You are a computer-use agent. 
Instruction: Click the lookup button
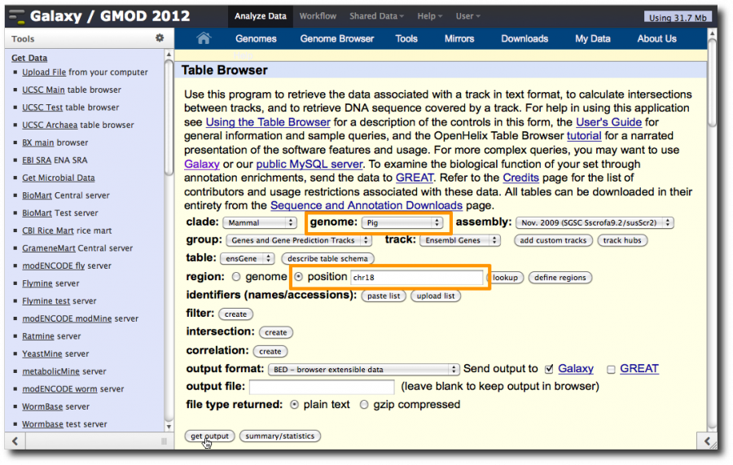coord(505,278)
